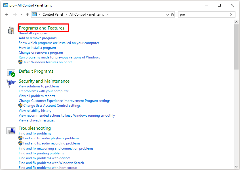Open View archived messages

[x=37, y=120]
